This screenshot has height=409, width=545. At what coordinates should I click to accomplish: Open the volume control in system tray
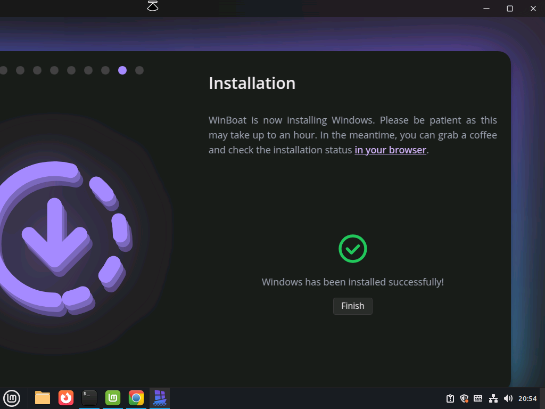pos(508,398)
